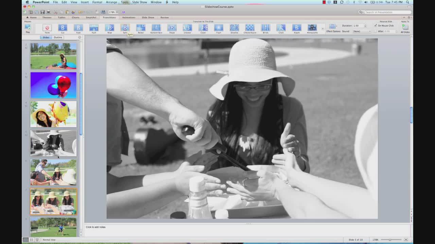Apply the Clock transition

(281, 29)
